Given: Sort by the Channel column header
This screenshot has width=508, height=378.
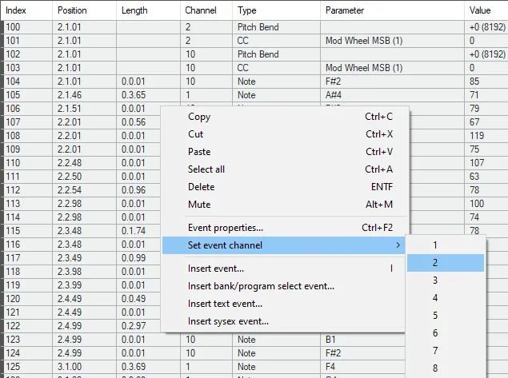Looking at the screenshot, I should click(x=206, y=10).
